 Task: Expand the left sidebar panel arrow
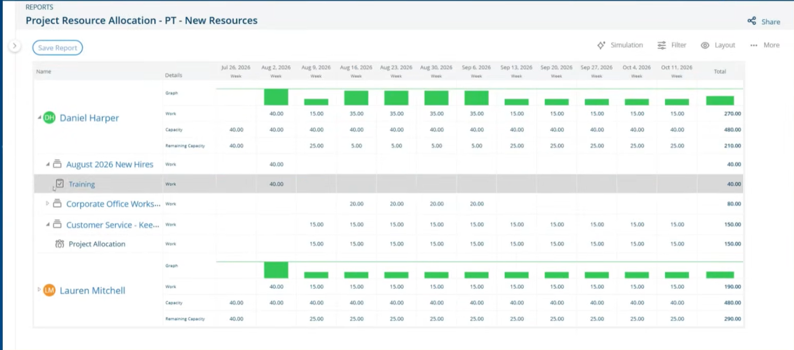(15, 46)
